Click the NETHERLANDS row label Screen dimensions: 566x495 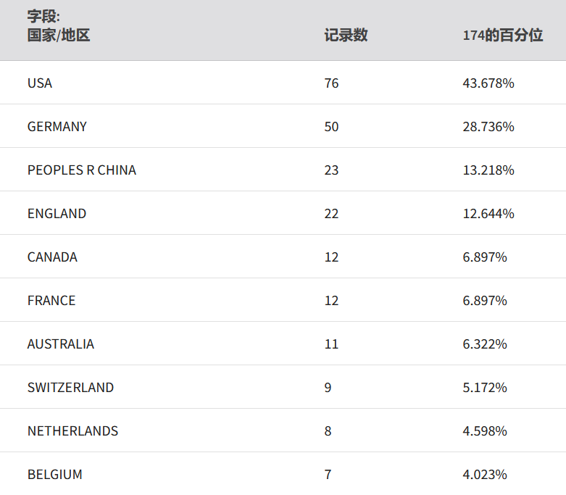coord(72,431)
